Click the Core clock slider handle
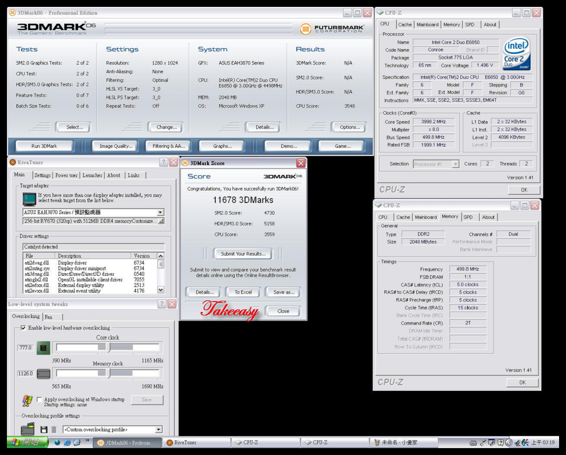The width and height of the screenshot is (566, 455). tap(109, 347)
